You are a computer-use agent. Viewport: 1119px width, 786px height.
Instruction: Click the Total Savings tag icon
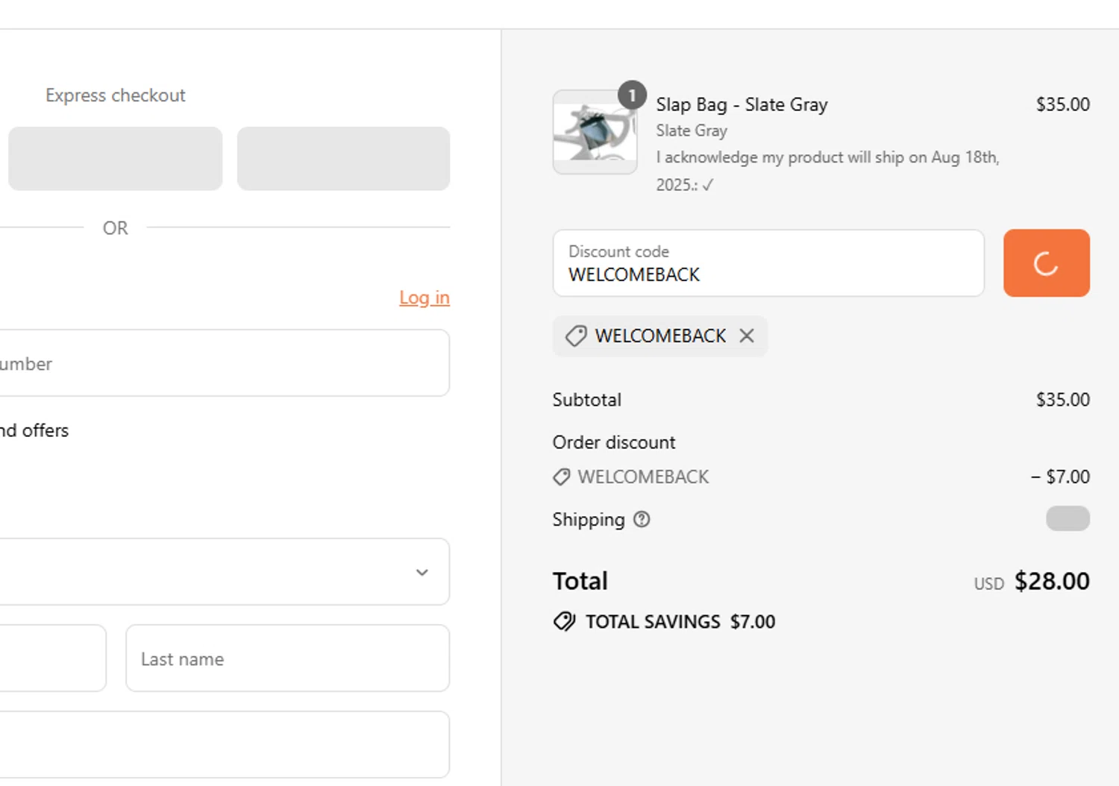click(x=565, y=621)
